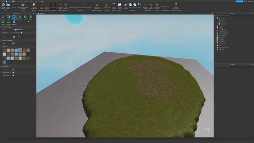The image size is (254, 143).
Task: Pick the Snow material swatch
Action: (4, 54)
